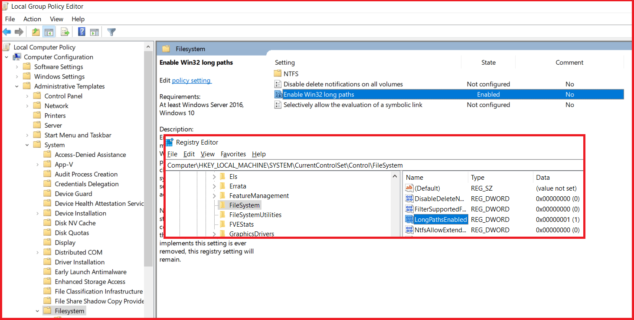Click the registry tree scrollbar up arrow

395,176
